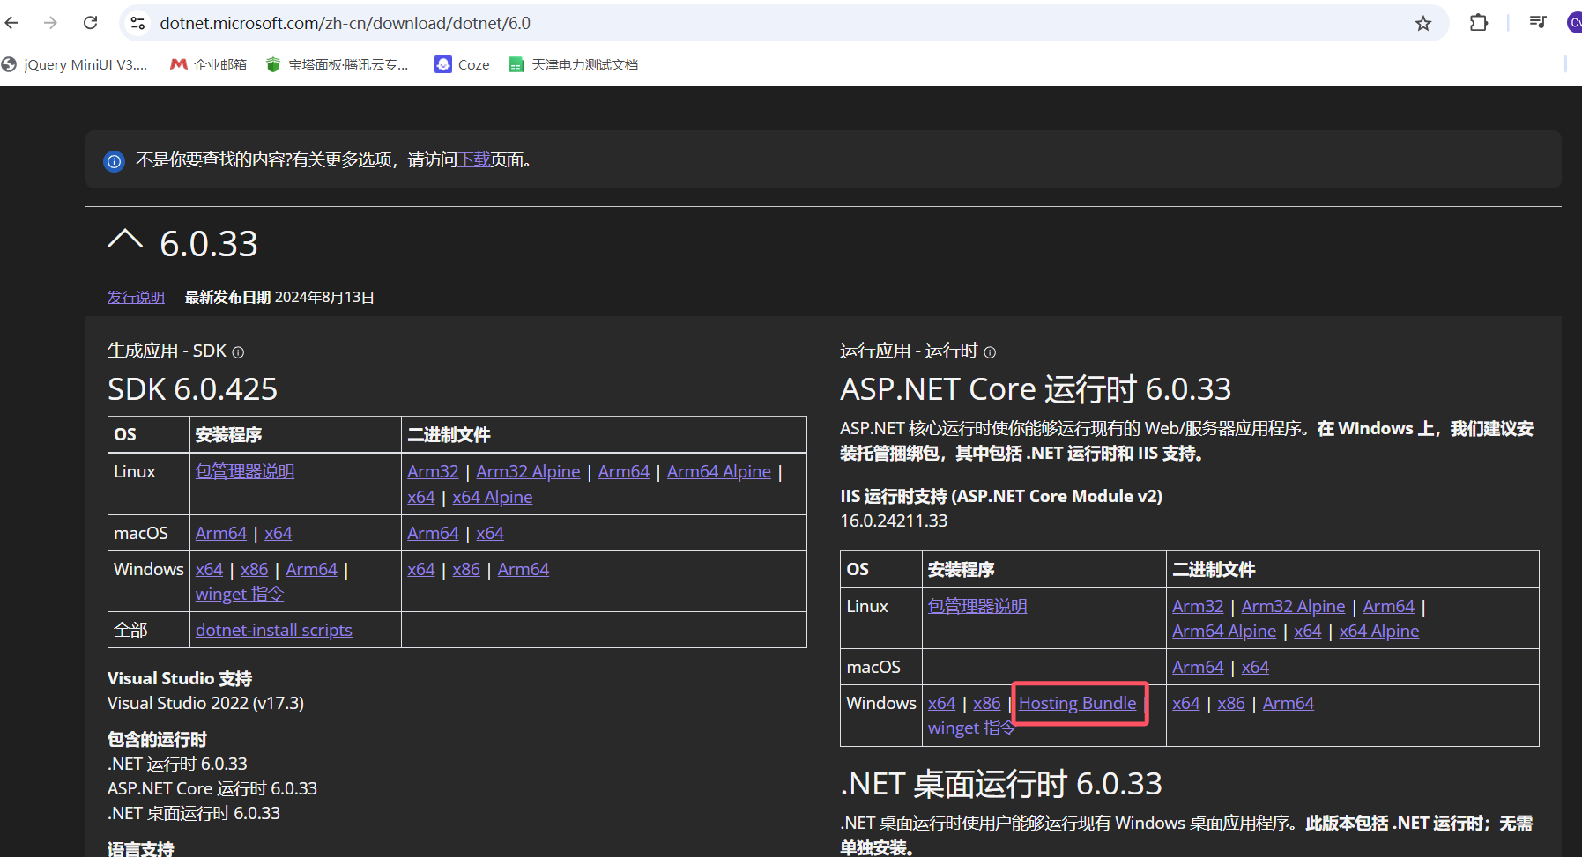
Task: Download SDK Linux x64 Alpine binary
Action: coord(493,497)
